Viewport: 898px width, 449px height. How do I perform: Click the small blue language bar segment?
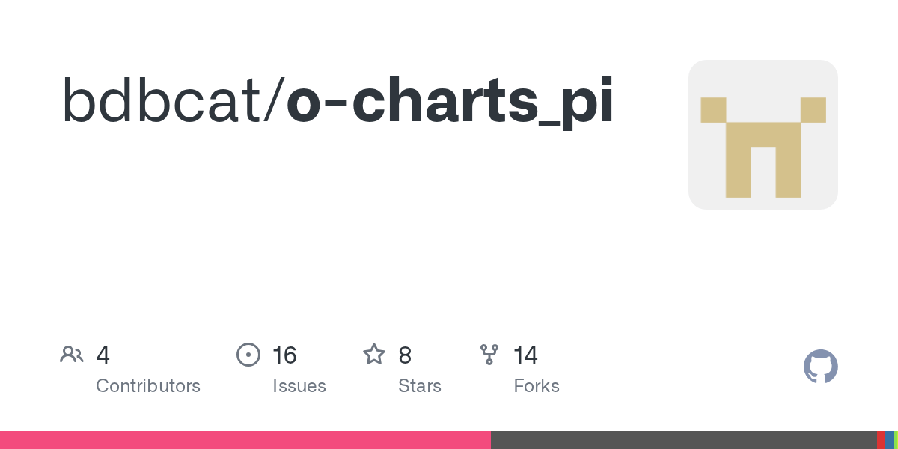click(889, 440)
